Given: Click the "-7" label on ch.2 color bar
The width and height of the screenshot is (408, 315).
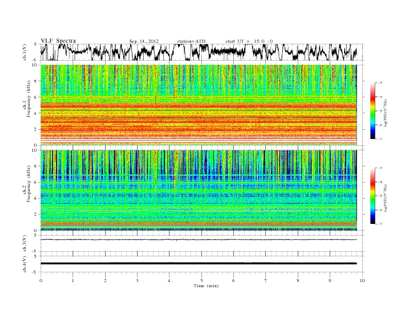Looking at the screenshot, I should tap(380, 224).
